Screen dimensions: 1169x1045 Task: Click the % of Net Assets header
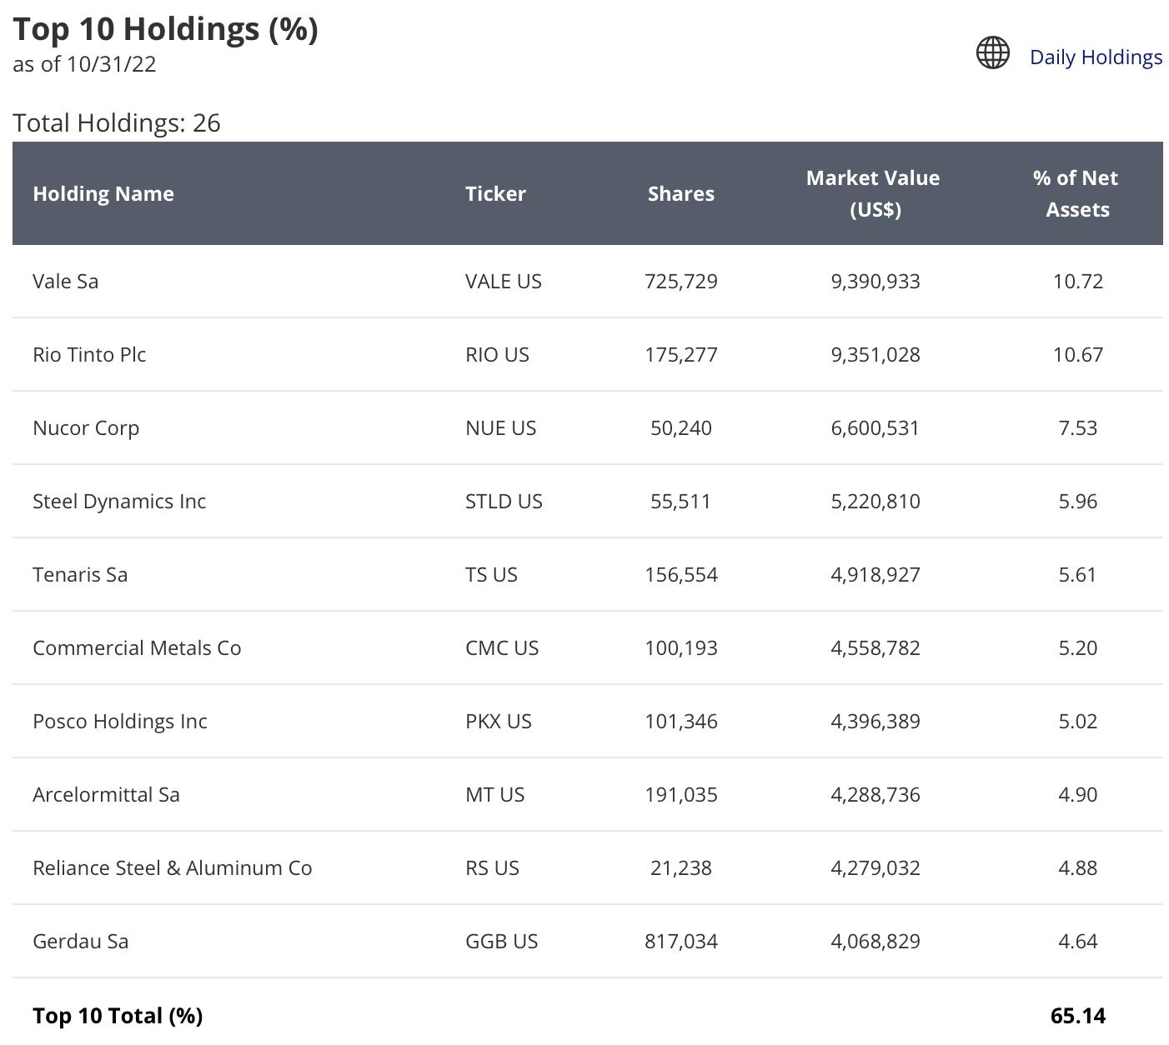(x=1076, y=193)
